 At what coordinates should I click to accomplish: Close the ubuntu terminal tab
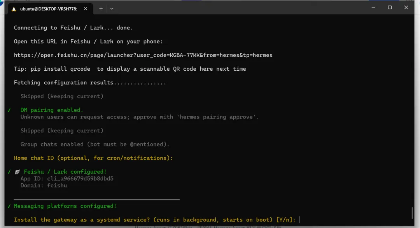pyautogui.click(x=86, y=9)
